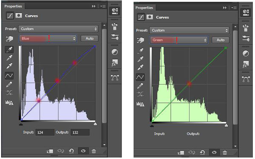
Task: Click smooth curve icon in Green panel
Action: tap(140, 94)
